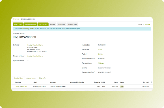The image size is (164, 108).
Task: Open the gear actions icon beside INV/2024/00009
Action: tap(34, 19)
